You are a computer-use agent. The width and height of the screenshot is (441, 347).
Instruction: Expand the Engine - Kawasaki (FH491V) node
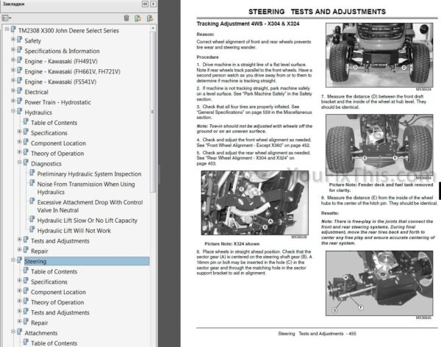pos(12,61)
